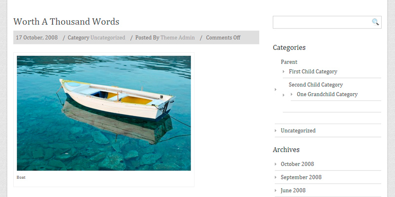Click the arrow beside One Grandchild Category
This screenshot has height=197, width=395.
click(291, 95)
